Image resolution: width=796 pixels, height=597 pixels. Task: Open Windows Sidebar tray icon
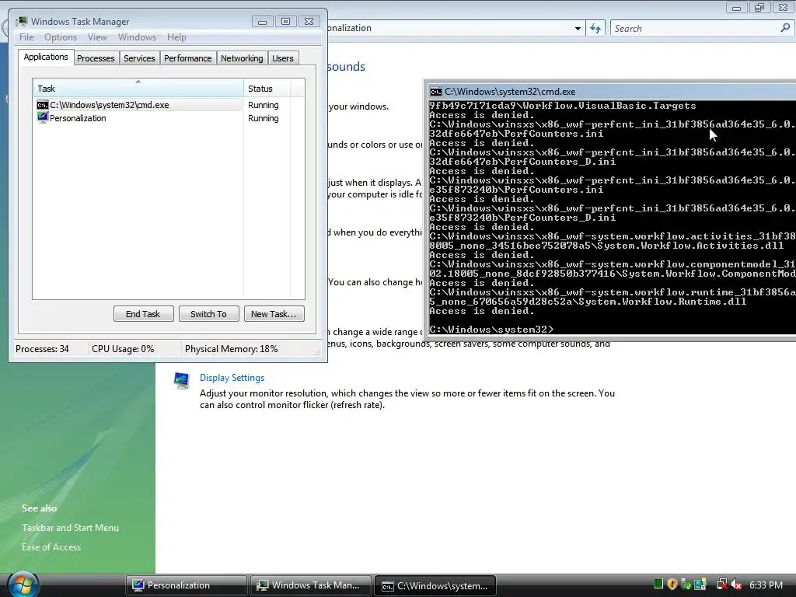[700, 585]
